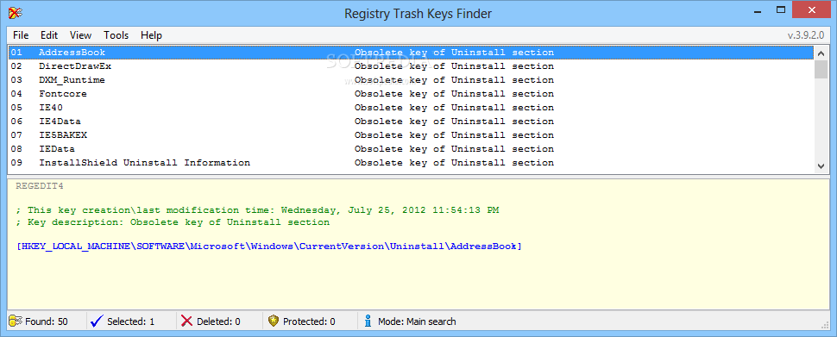
Task: Click the Selected: 1 status text
Action: 131,321
